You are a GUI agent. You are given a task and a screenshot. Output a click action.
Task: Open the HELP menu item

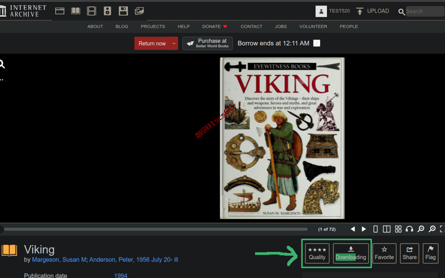184,26
